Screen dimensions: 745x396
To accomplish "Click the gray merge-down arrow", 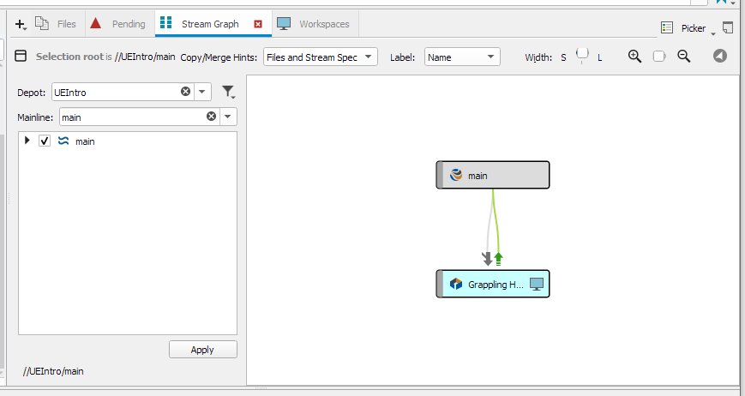I will tap(487, 259).
